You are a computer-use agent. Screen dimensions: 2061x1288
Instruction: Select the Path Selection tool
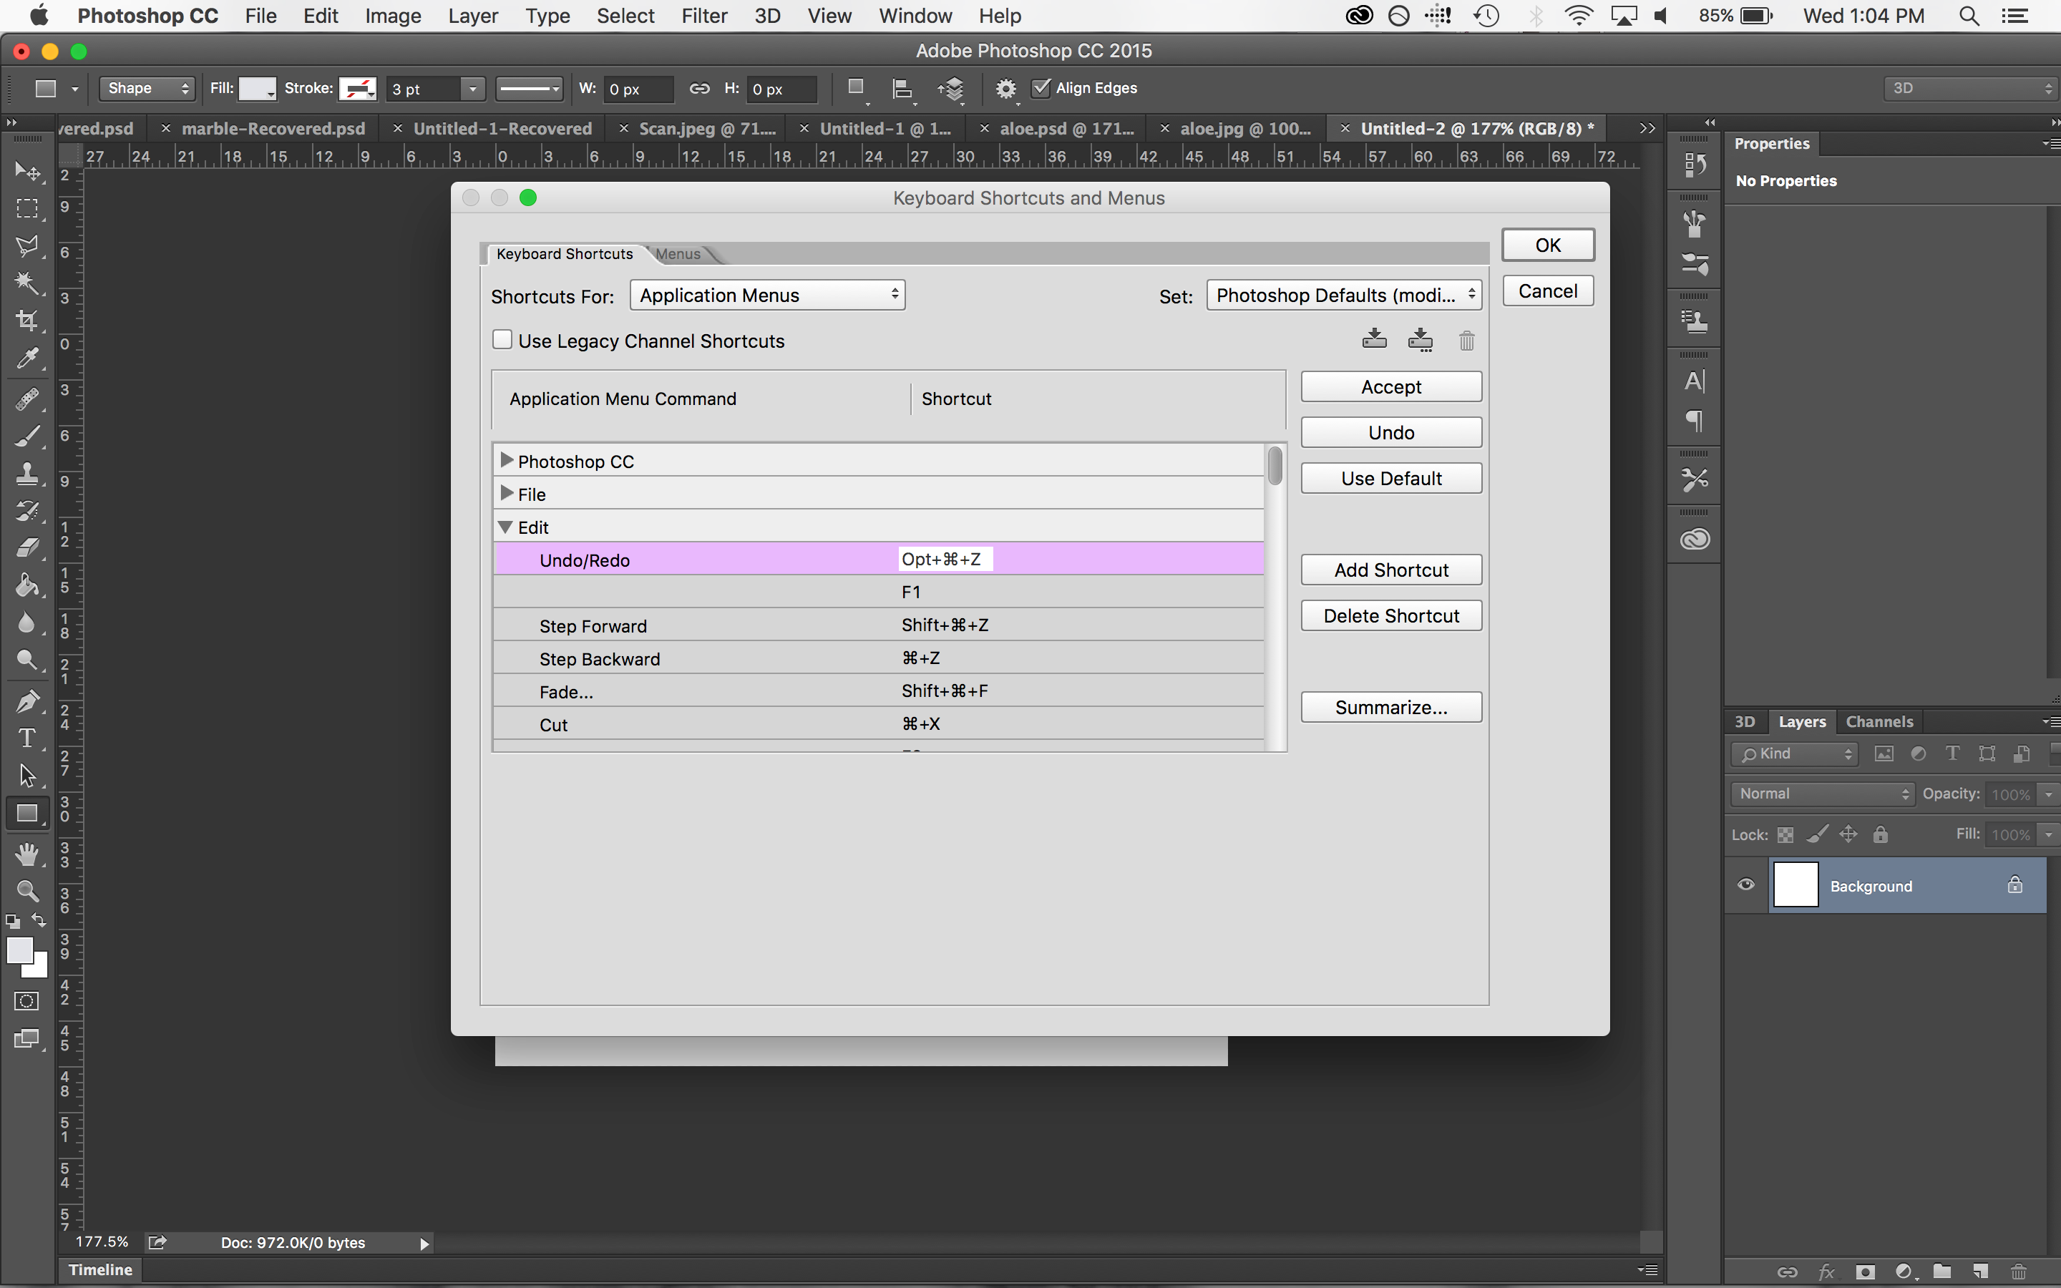27,775
